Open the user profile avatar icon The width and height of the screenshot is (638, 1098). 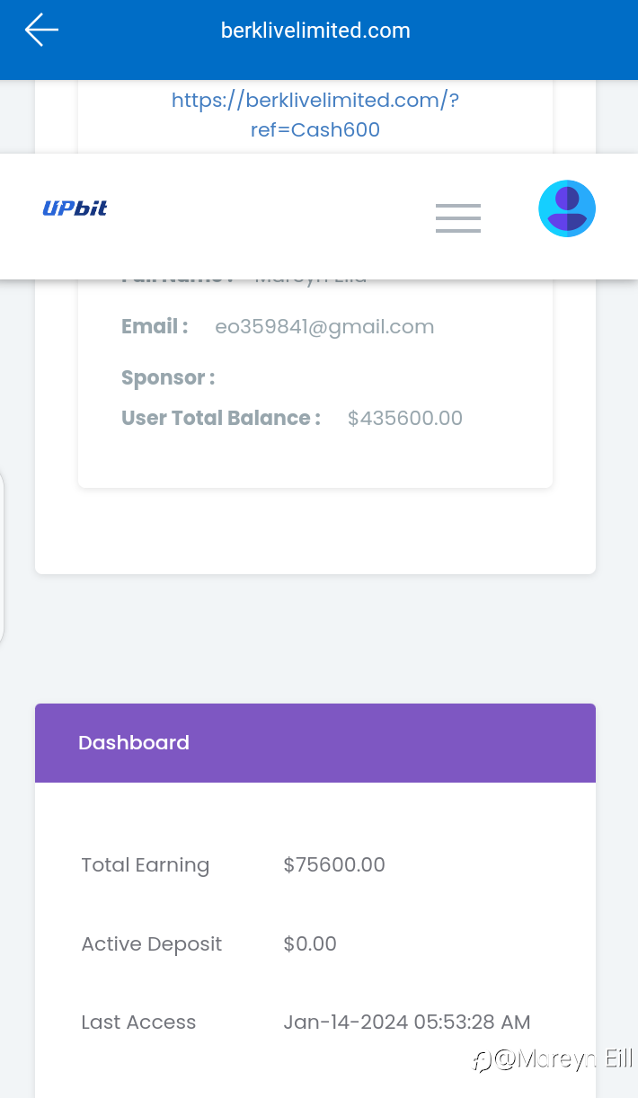(x=567, y=208)
